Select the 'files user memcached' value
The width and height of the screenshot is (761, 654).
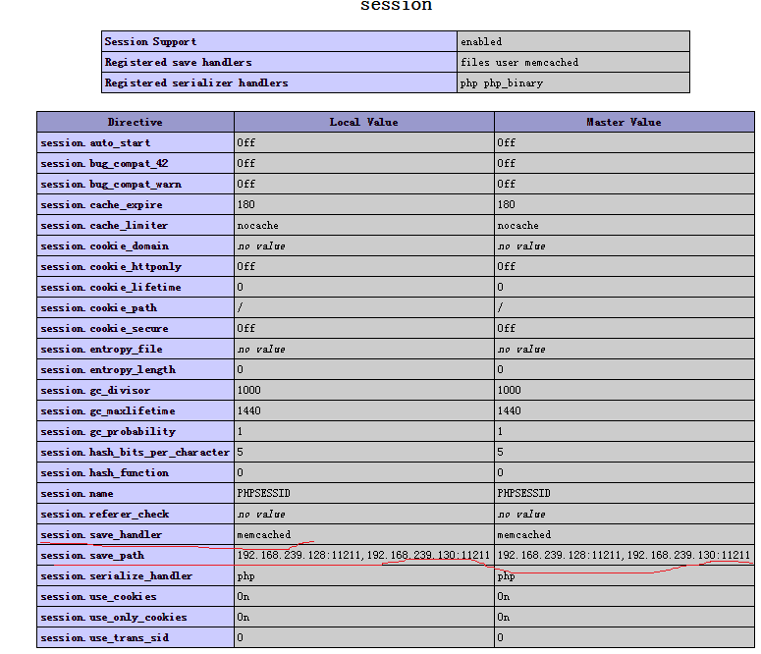click(x=519, y=63)
